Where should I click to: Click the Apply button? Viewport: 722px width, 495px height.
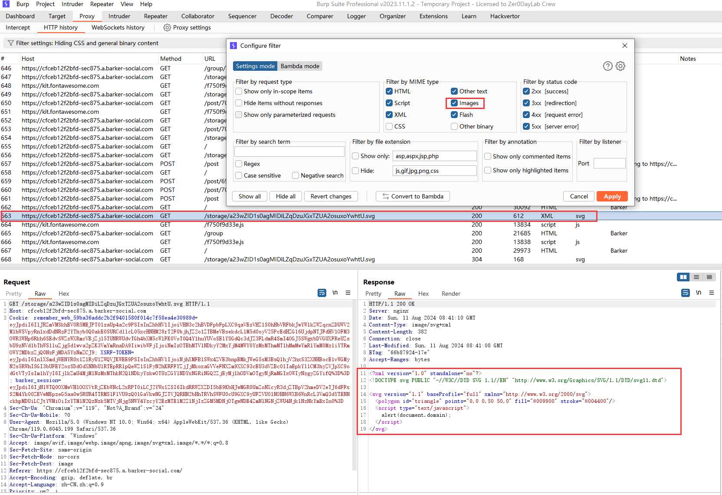612,196
